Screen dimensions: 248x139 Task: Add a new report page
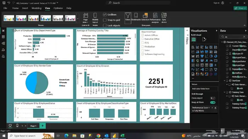click(43, 126)
